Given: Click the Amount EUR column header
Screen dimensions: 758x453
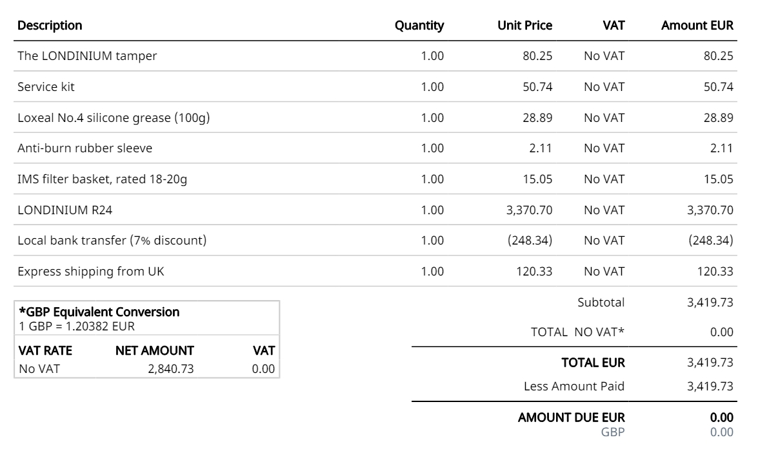Looking at the screenshot, I should 697,26.
